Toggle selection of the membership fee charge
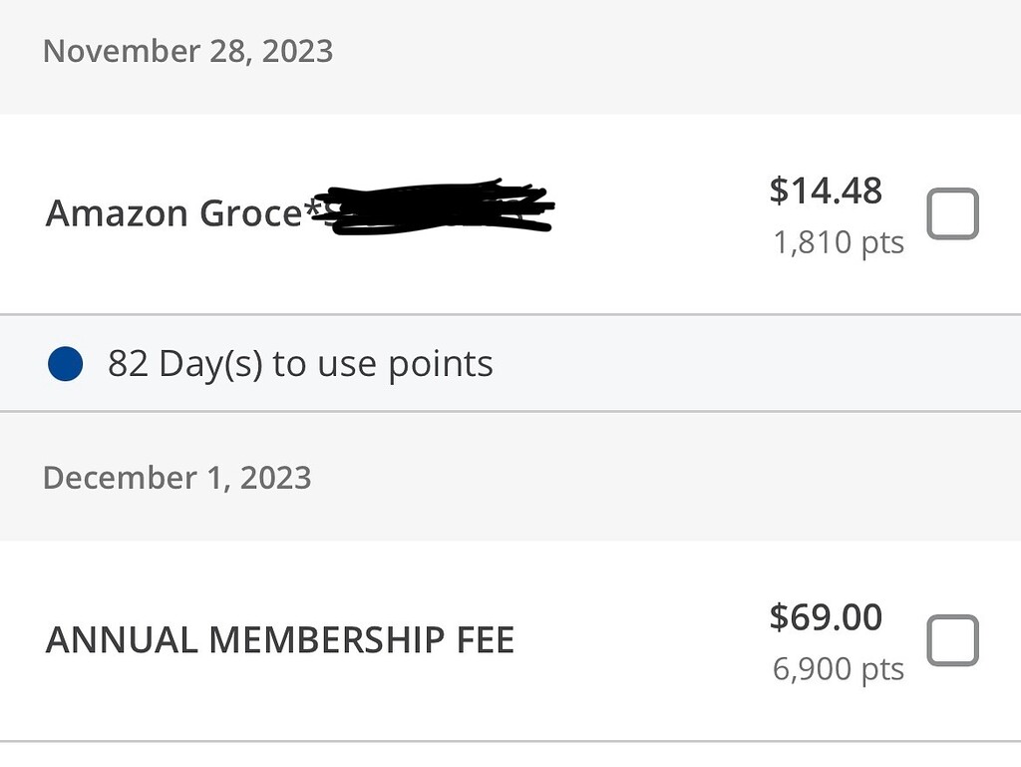Viewport: 1021px width, 767px height. tap(952, 639)
